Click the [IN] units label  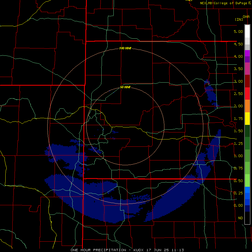pos(239,19)
